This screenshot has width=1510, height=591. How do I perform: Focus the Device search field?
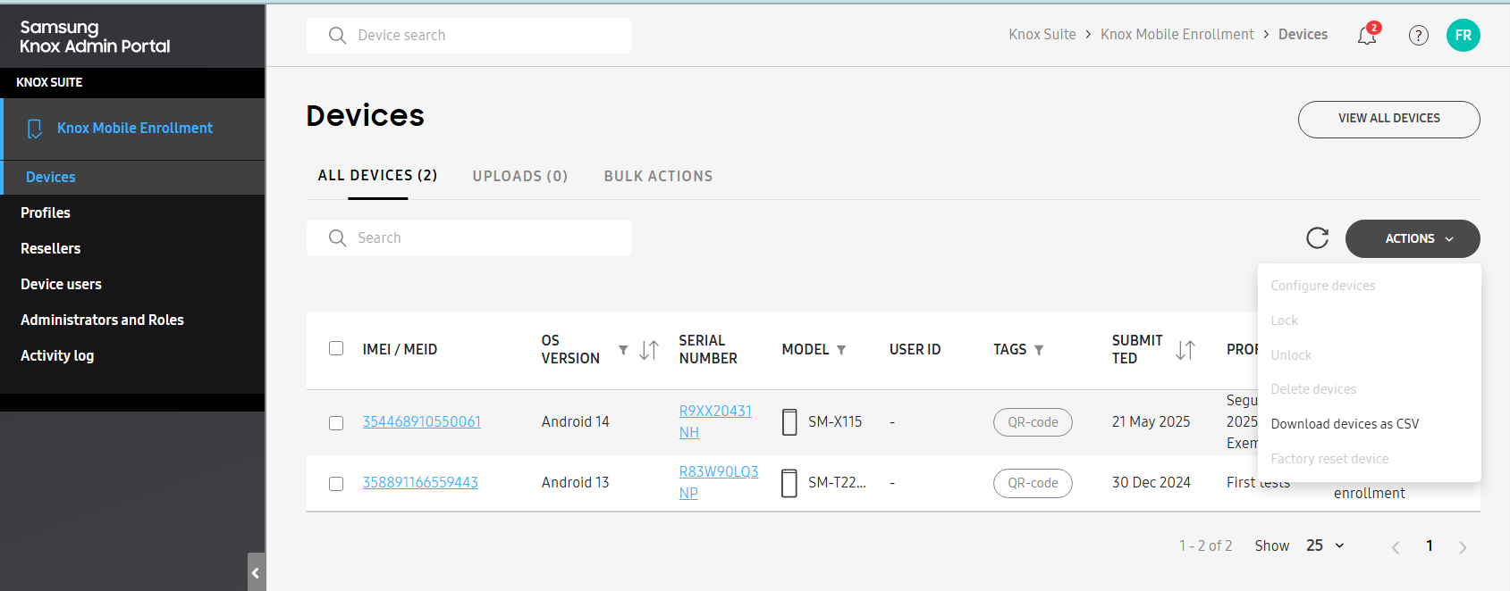point(468,36)
